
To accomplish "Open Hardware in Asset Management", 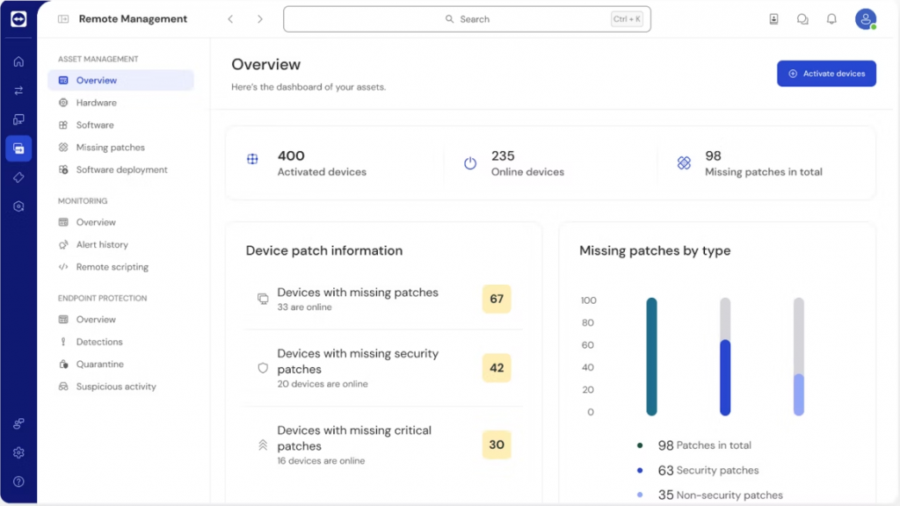I will click(96, 103).
